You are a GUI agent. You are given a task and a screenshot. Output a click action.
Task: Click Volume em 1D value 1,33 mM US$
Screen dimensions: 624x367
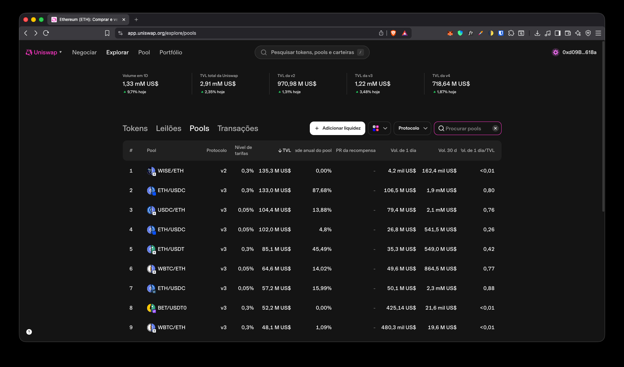tap(140, 84)
